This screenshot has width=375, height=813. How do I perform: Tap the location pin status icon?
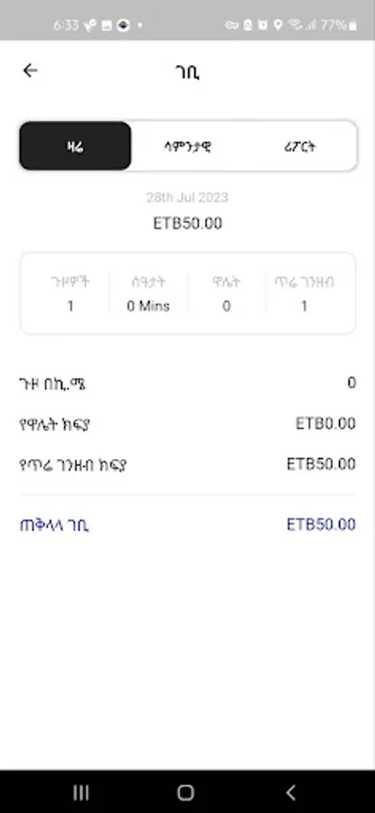coord(278,25)
